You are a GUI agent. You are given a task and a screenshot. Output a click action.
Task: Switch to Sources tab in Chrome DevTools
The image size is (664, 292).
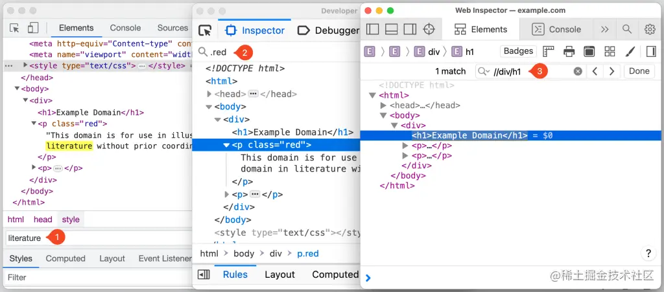[172, 28]
